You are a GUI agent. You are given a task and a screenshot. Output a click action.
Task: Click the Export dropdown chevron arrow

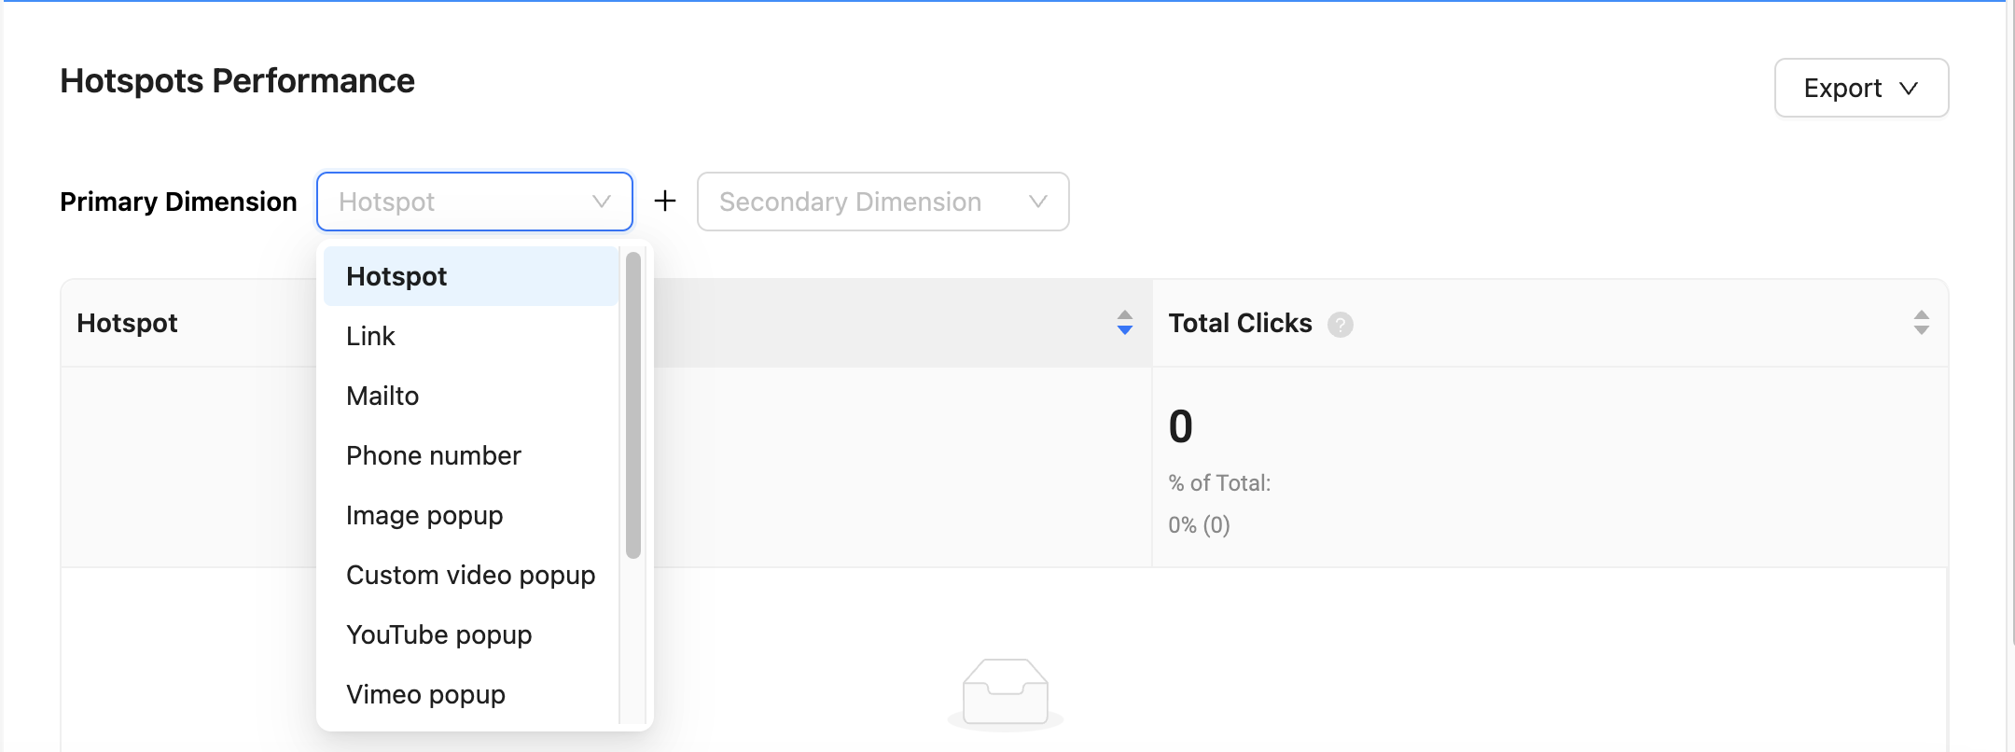click(x=1909, y=89)
